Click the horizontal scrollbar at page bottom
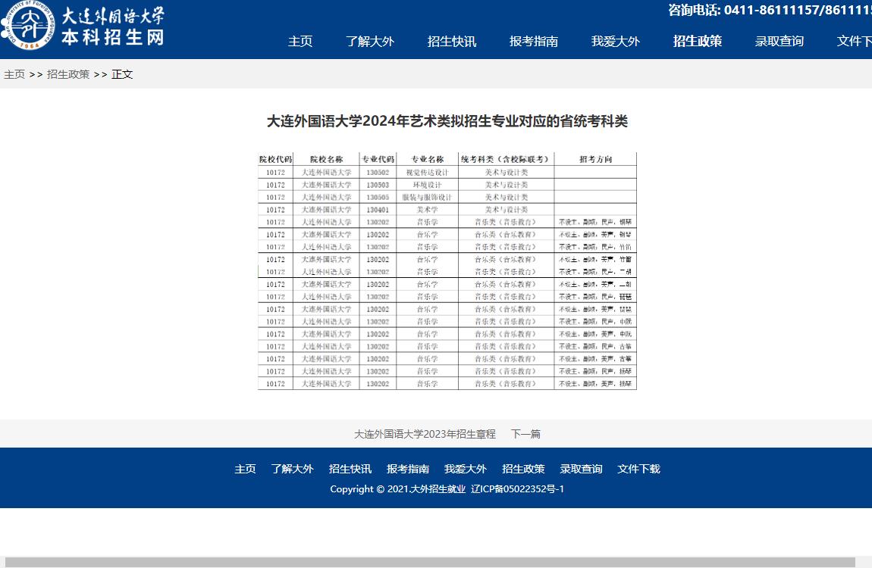Screen dimensions: 872x568 430,562
